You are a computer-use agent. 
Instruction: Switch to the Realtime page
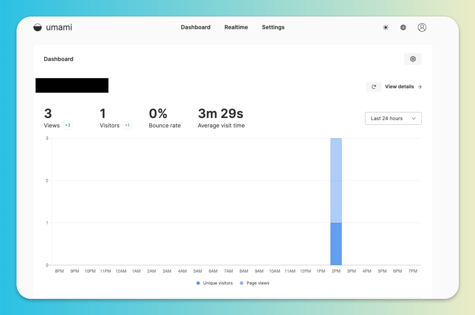click(x=236, y=27)
